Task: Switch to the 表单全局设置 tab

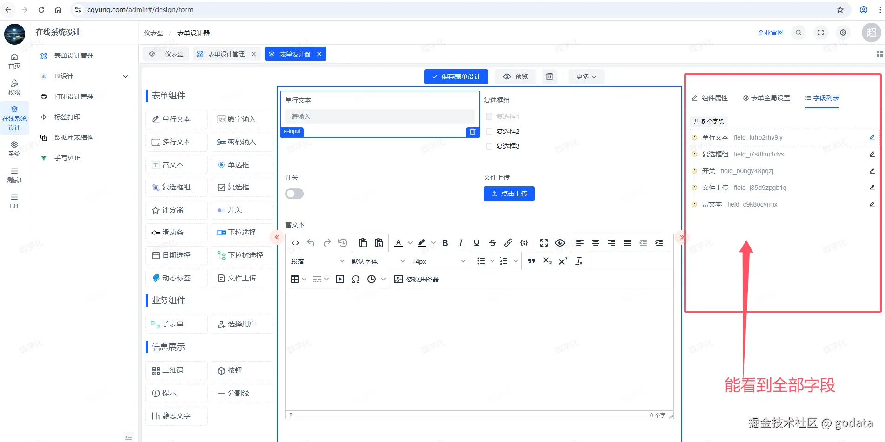Action: pos(767,98)
